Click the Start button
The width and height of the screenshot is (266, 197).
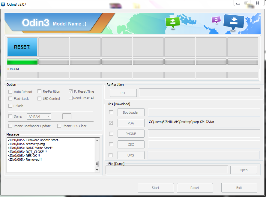click(x=156, y=188)
